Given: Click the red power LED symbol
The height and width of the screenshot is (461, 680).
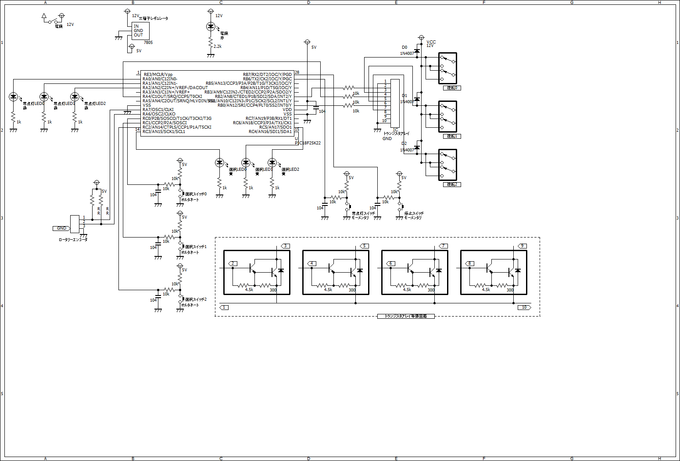Looking at the screenshot, I should (211, 27).
